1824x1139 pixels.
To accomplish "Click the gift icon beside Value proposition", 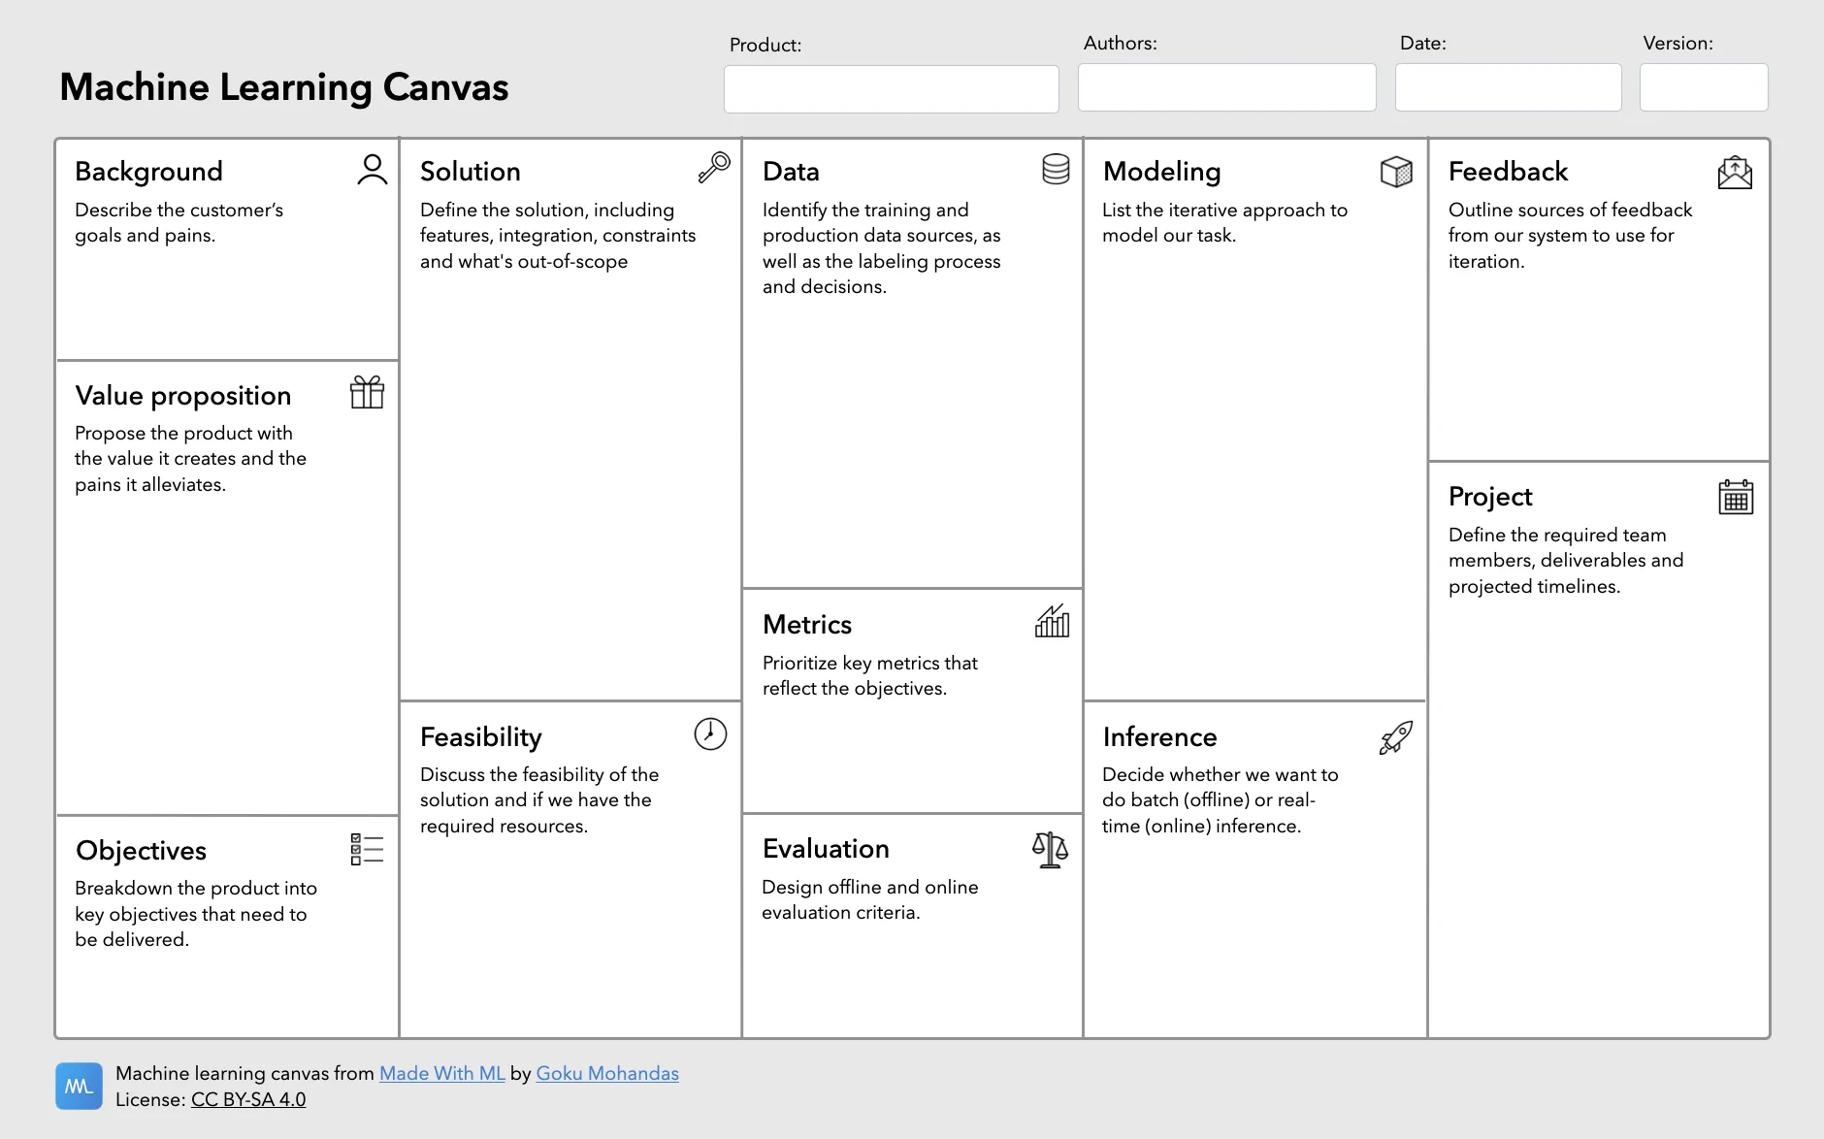I will click(x=367, y=392).
